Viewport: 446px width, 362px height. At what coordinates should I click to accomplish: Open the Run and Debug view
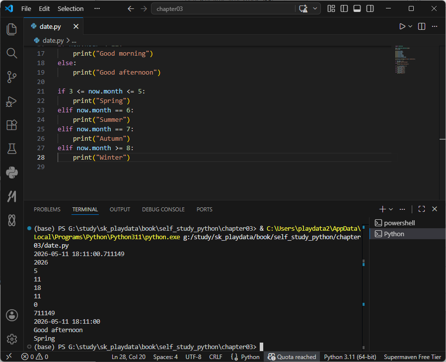click(x=11, y=101)
